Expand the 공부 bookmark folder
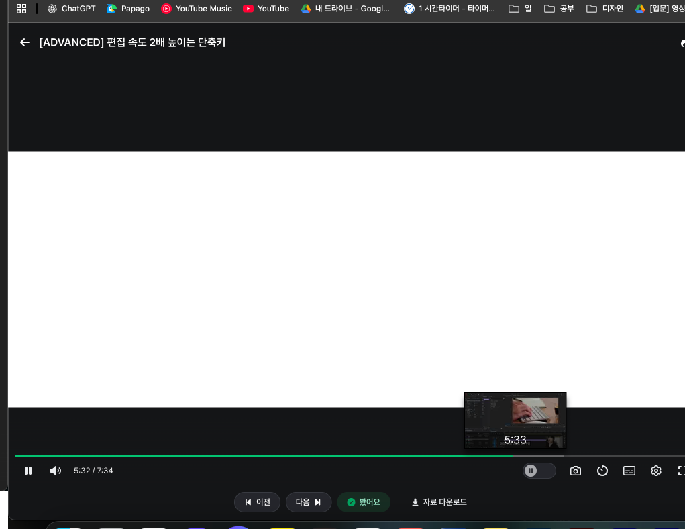The image size is (685, 529). 559,9
